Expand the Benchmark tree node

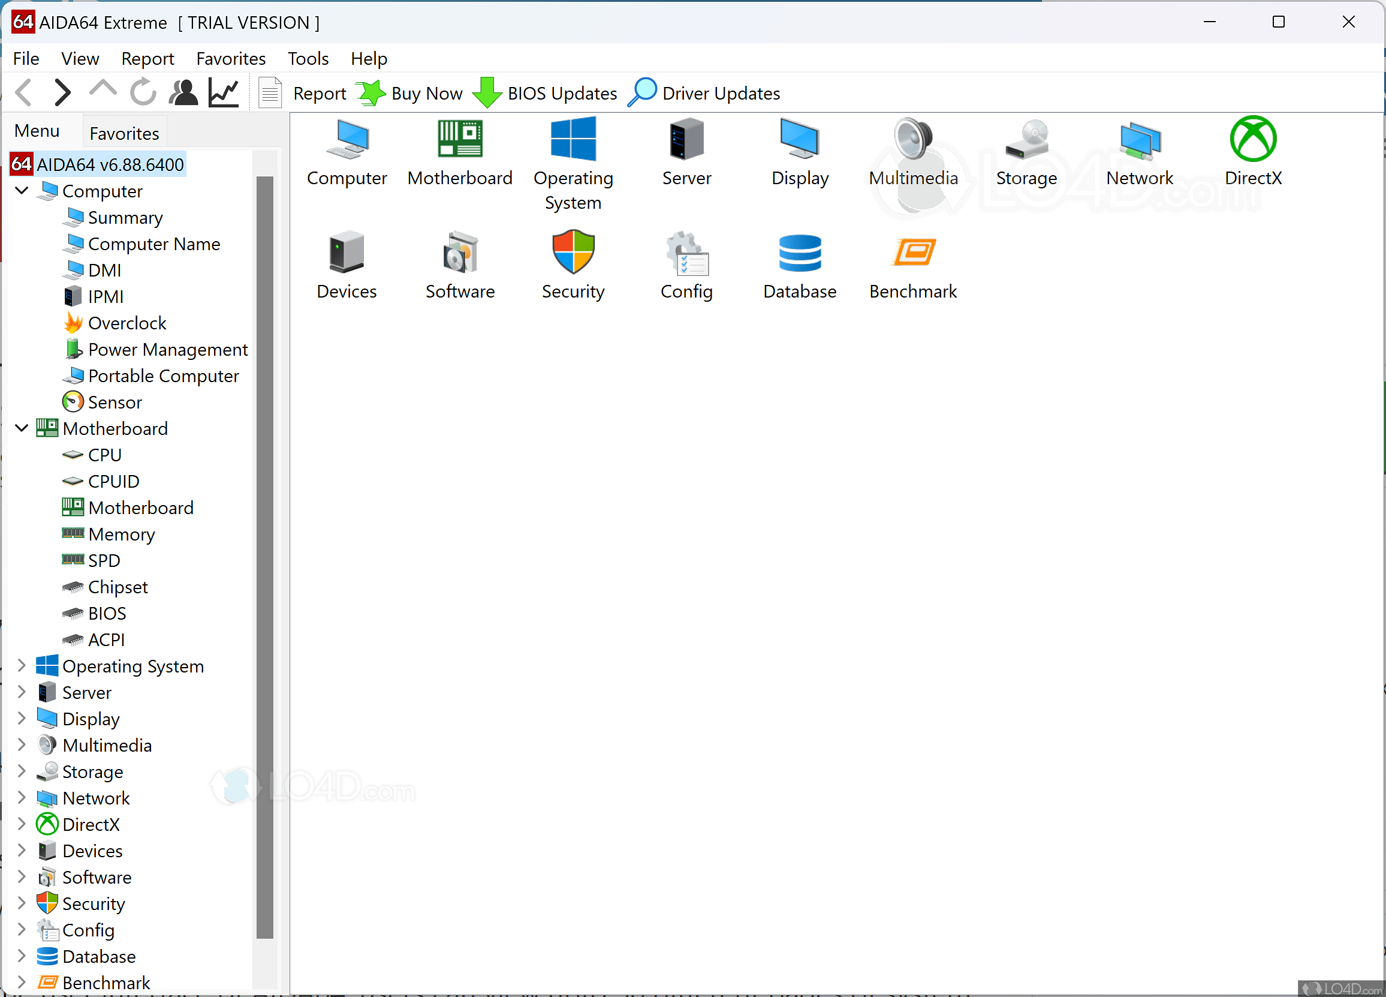click(22, 982)
